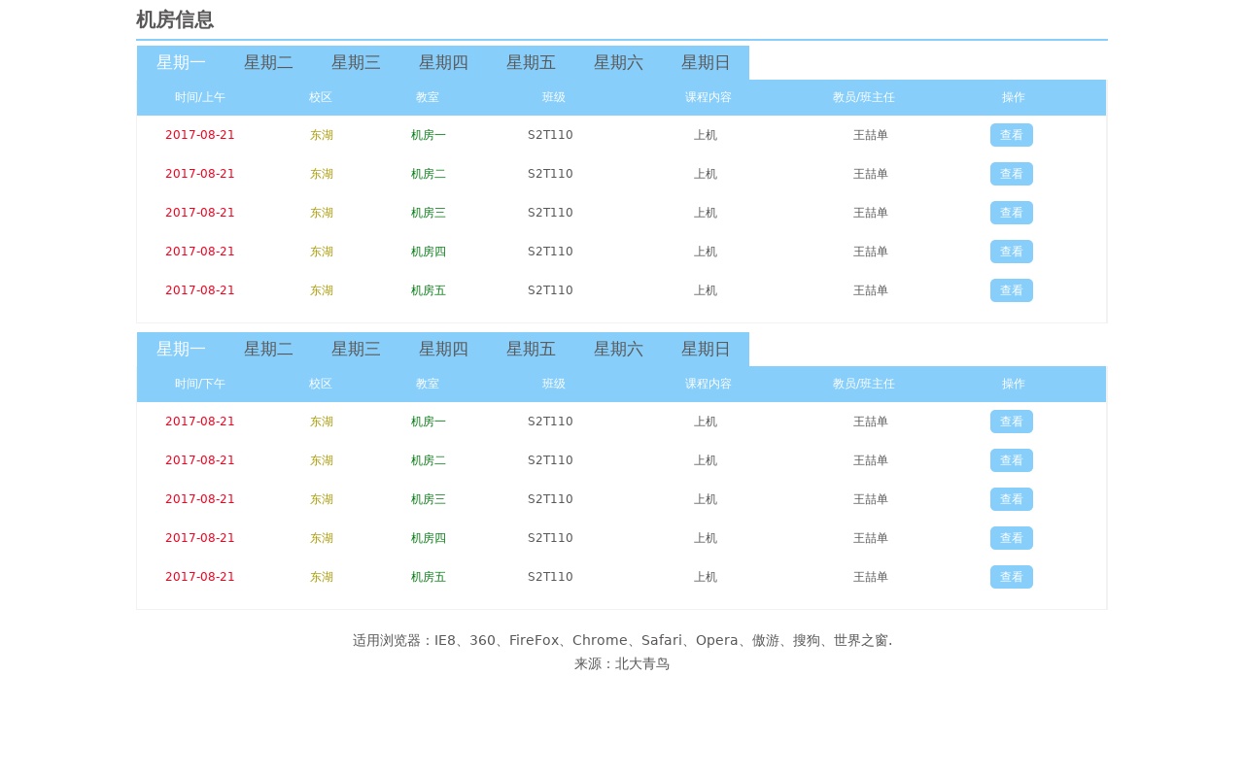Click 时间/上午 column header
Viewport: 1244px width, 777px height.
(200, 97)
